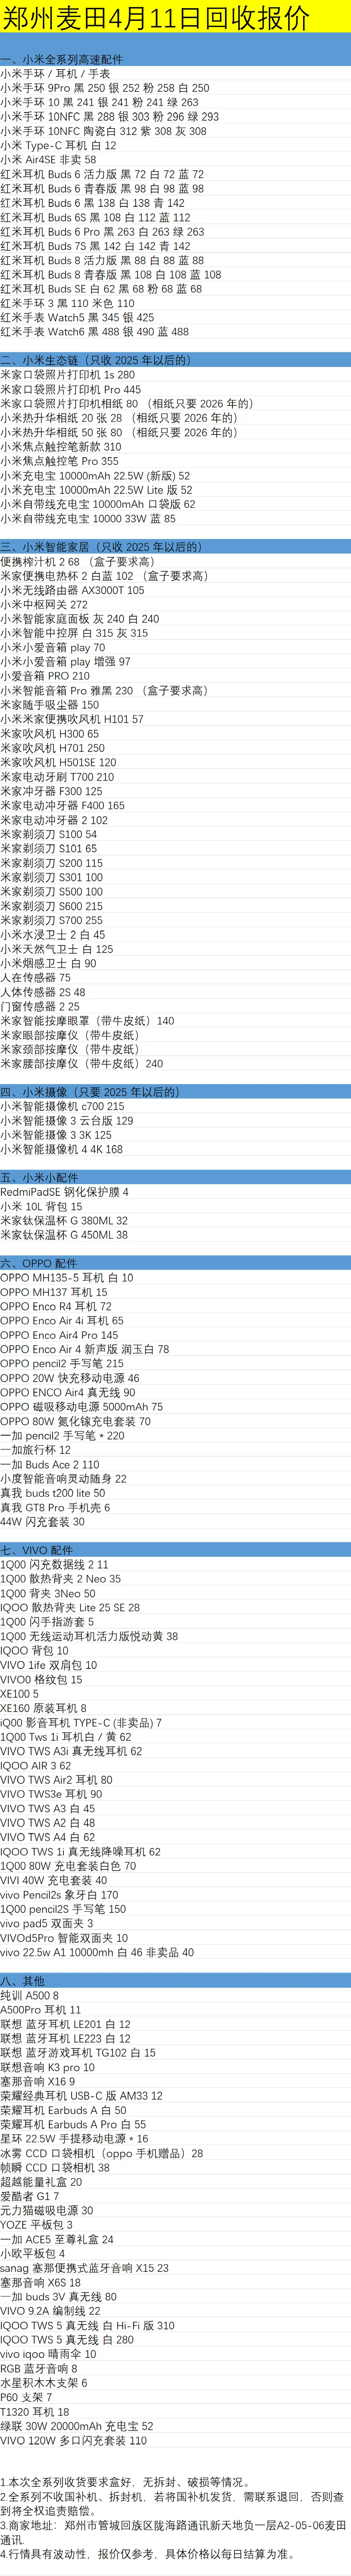Image resolution: width=351 pixels, height=2576 pixels.
Task: Click row 'RedmiPadSE 钢化保护膜 4'
Action: (65, 1192)
